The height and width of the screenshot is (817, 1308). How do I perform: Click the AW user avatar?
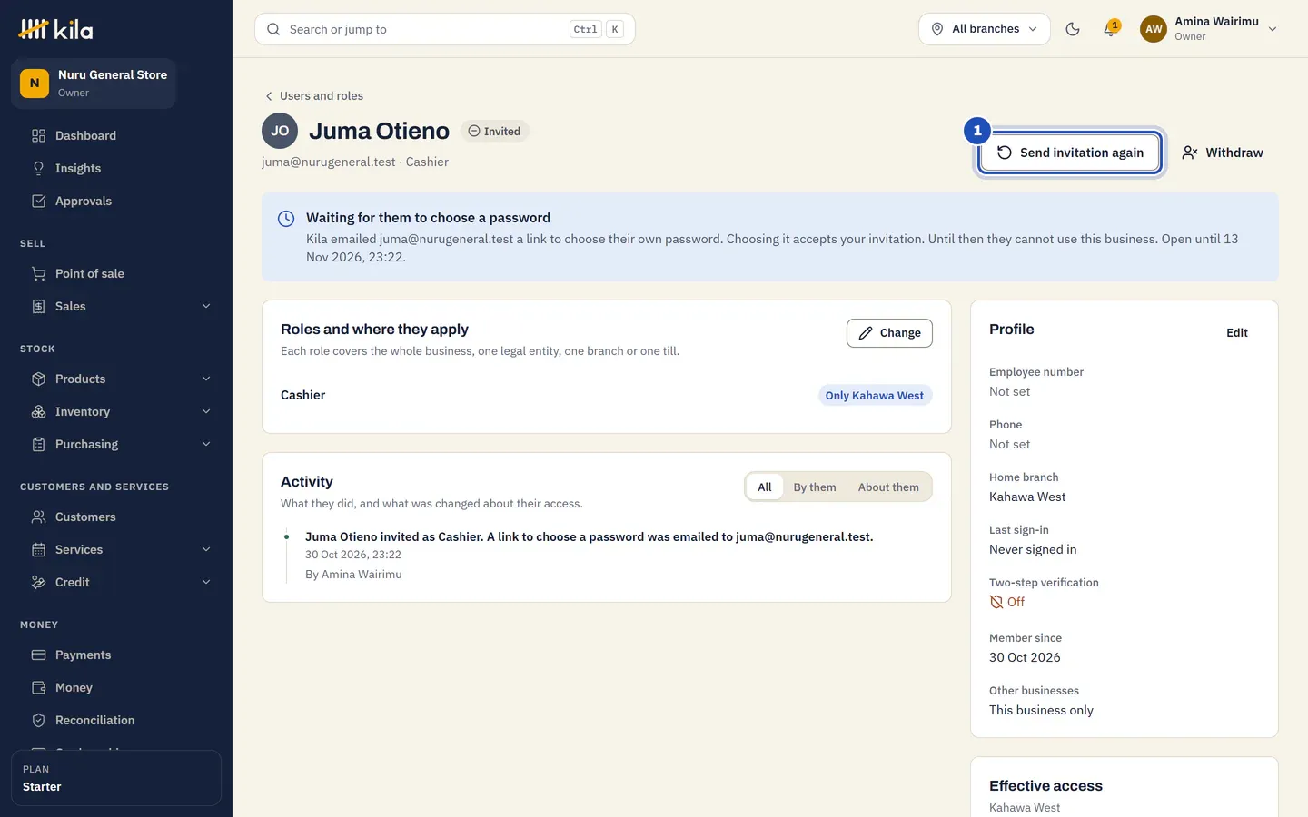1154,29
